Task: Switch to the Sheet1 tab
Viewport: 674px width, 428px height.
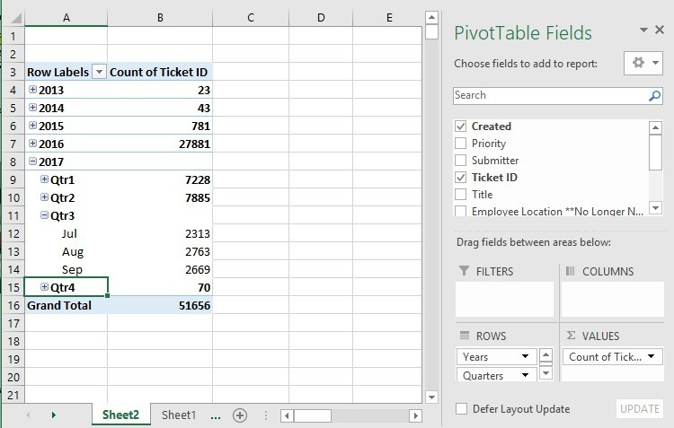Action: pyautogui.click(x=178, y=415)
